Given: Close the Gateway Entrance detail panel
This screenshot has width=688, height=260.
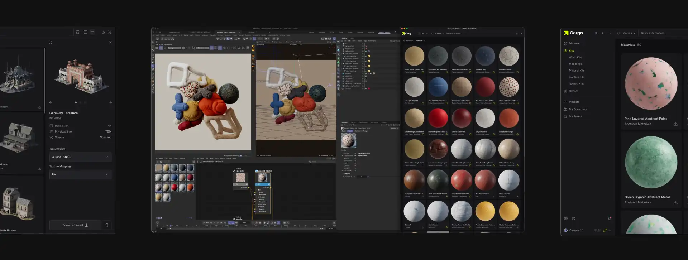Looking at the screenshot, I should 110,42.
